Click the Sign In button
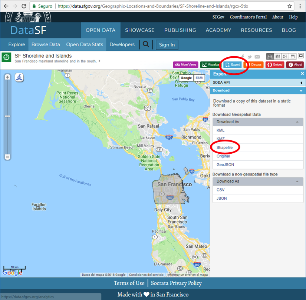 point(167,45)
